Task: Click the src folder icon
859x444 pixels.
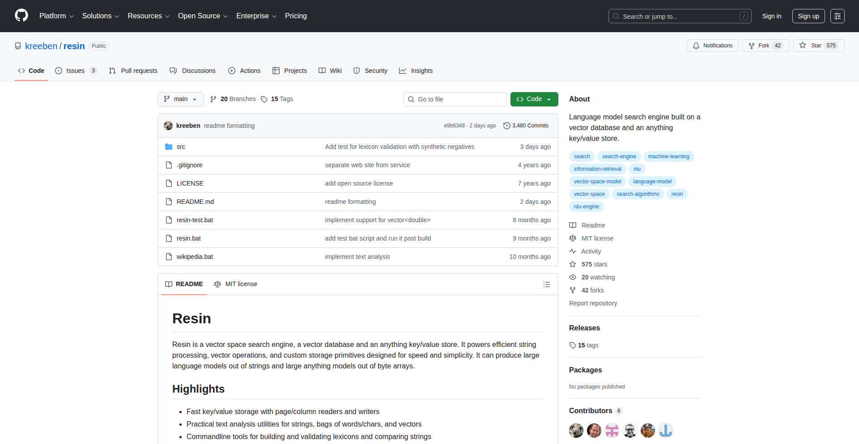Action: (169, 147)
